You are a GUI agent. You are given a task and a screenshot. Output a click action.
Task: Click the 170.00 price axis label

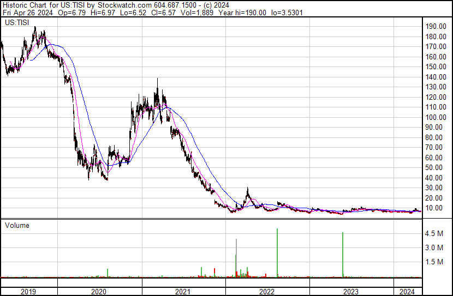[x=436, y=46]
